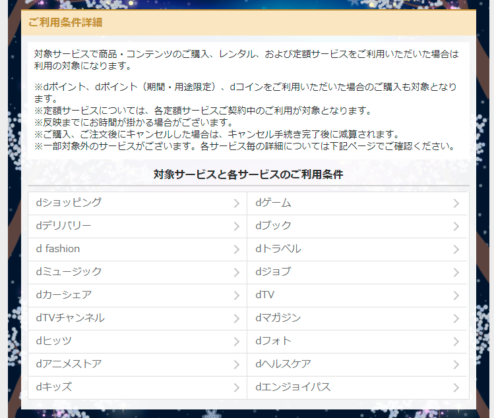Viewport: 494px width, 418px height.
Task: Click chevron arrow beside dジョブ
Action: (456, 273)
